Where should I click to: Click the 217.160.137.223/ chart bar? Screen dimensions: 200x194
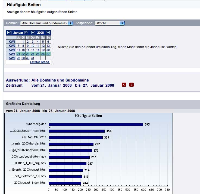[76, 137]
